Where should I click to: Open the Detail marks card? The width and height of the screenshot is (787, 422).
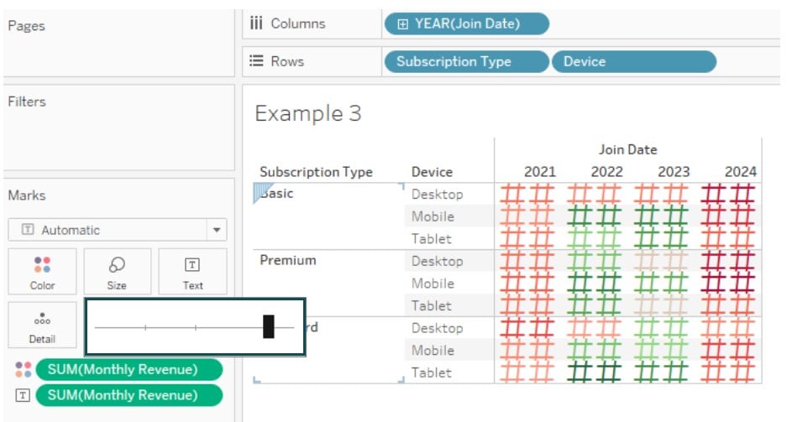[42, 325]
